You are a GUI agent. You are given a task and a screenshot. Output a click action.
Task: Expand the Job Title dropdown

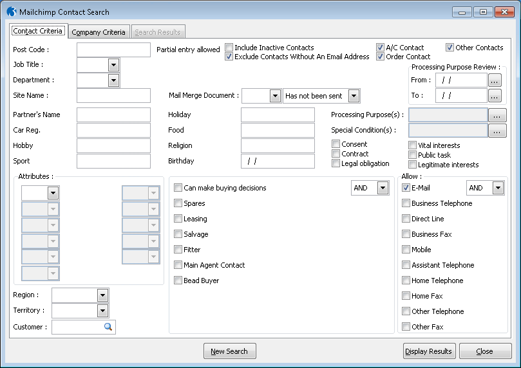113,64
